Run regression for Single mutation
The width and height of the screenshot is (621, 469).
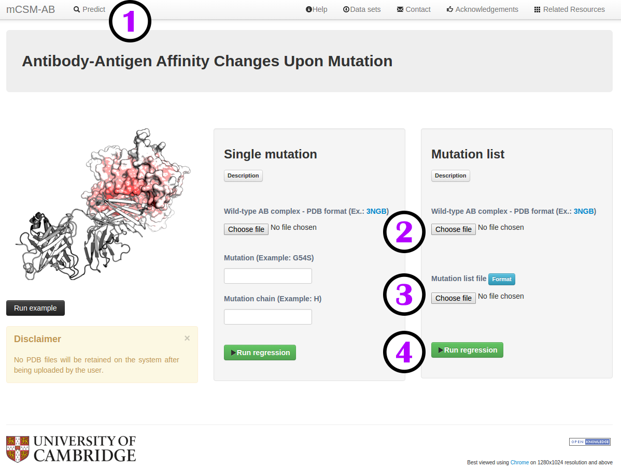(x=260, y=353)
